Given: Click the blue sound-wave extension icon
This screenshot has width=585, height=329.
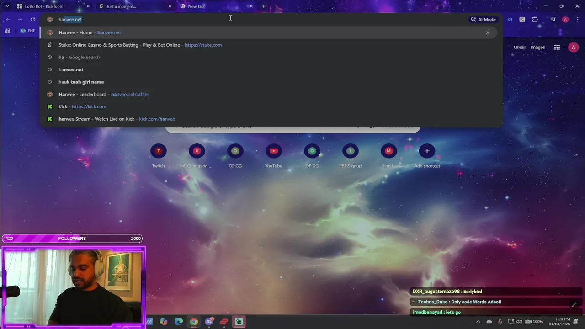Looking at the screenshot, I should tap(509, 19).
